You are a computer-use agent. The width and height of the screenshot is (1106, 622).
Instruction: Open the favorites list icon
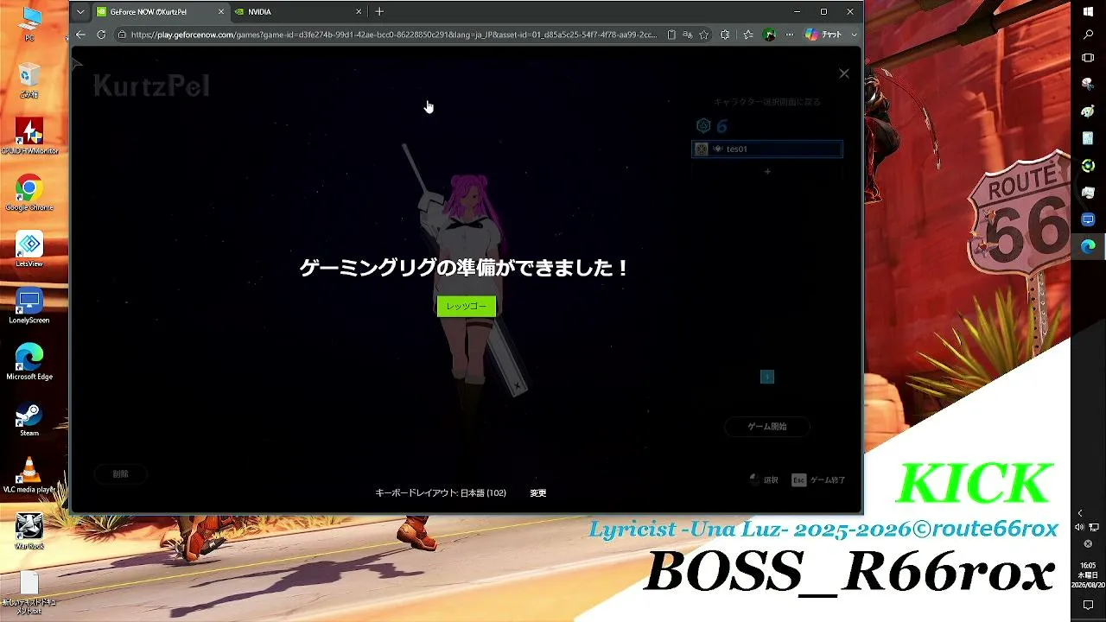tap(748, 35)
